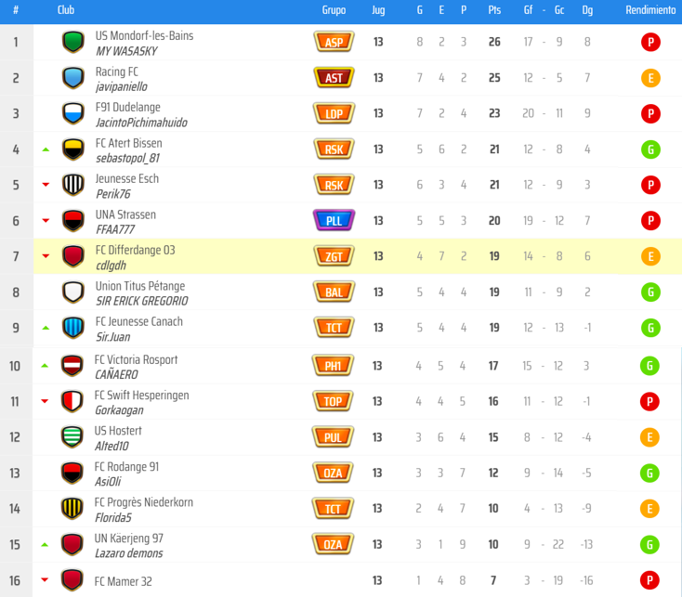The height and width of the screenshot is (597, 682).
Task: Click US Hostert green hooped crest
Action: (72, 437)
